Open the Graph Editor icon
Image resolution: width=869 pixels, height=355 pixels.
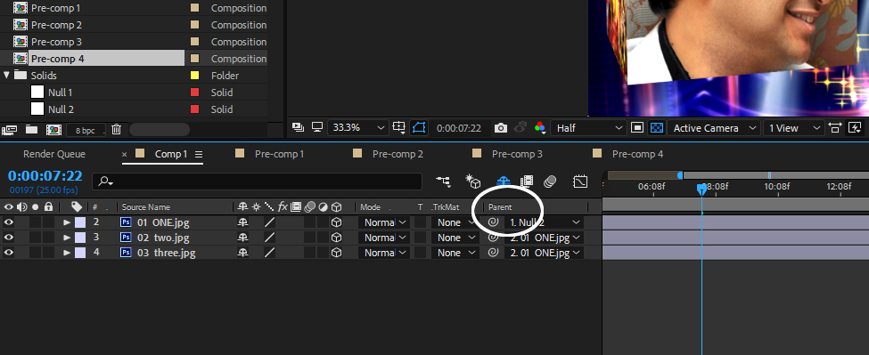(x=580, y=181)
